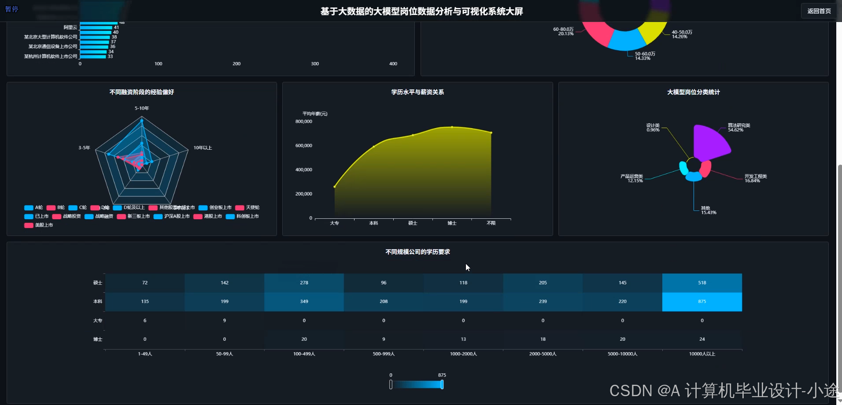Click the 不同融资阶段的经验偏好 chart title
This screenshot has width=842, height=405.
coord(142,92)
